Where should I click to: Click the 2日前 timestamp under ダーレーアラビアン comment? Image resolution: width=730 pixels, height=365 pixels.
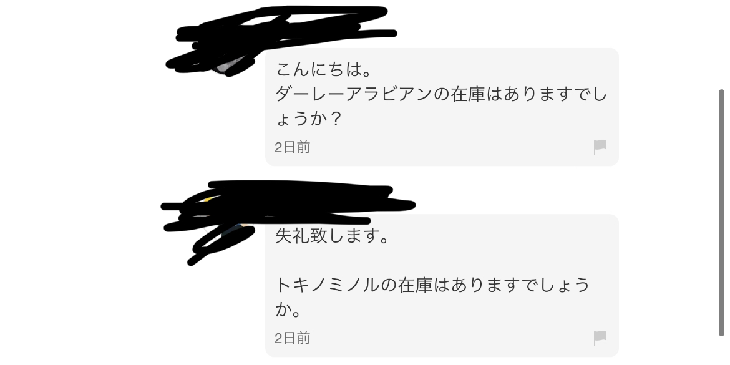click(292, 147)
